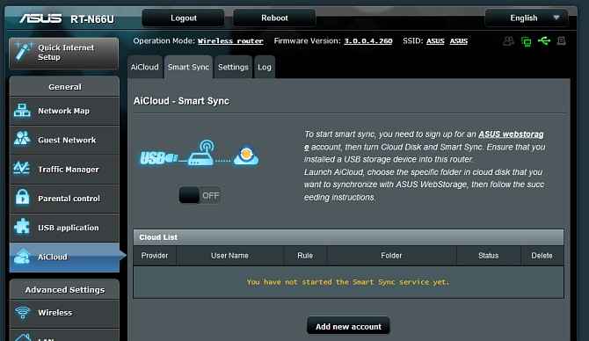Click the green network clients status icon
The width and height of the screenshot is (589, 341).
click(527, 41)
